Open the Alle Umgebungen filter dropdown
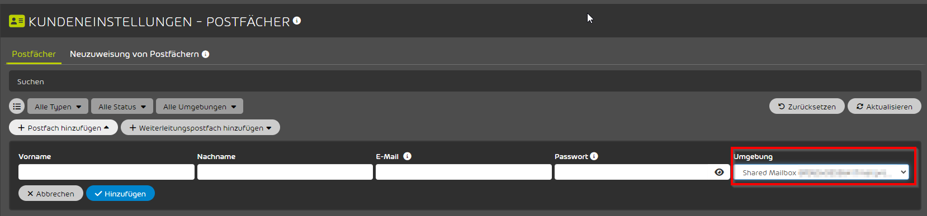 (200, 107)
